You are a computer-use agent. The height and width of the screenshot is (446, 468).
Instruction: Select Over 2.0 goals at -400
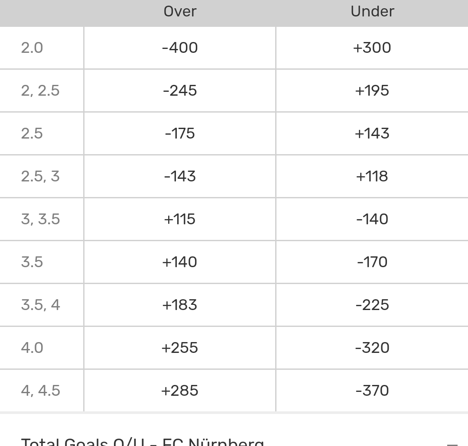[x=180, y=48]
